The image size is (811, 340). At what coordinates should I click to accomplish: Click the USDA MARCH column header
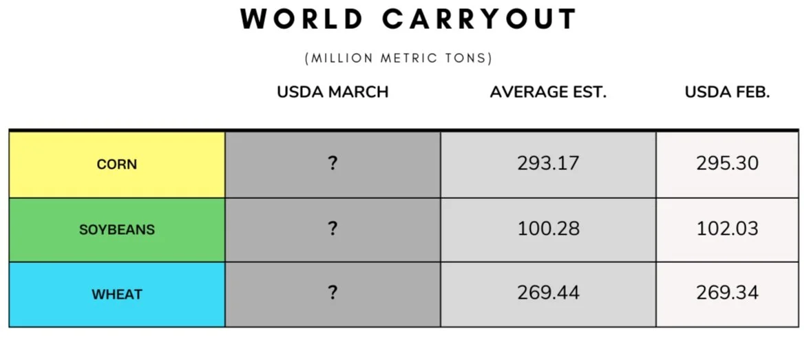(333, 92)
